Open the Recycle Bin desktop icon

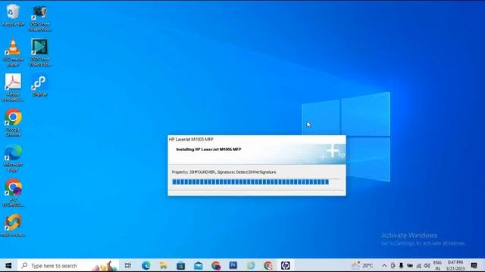pyautogui.click(x=13, y=15)
